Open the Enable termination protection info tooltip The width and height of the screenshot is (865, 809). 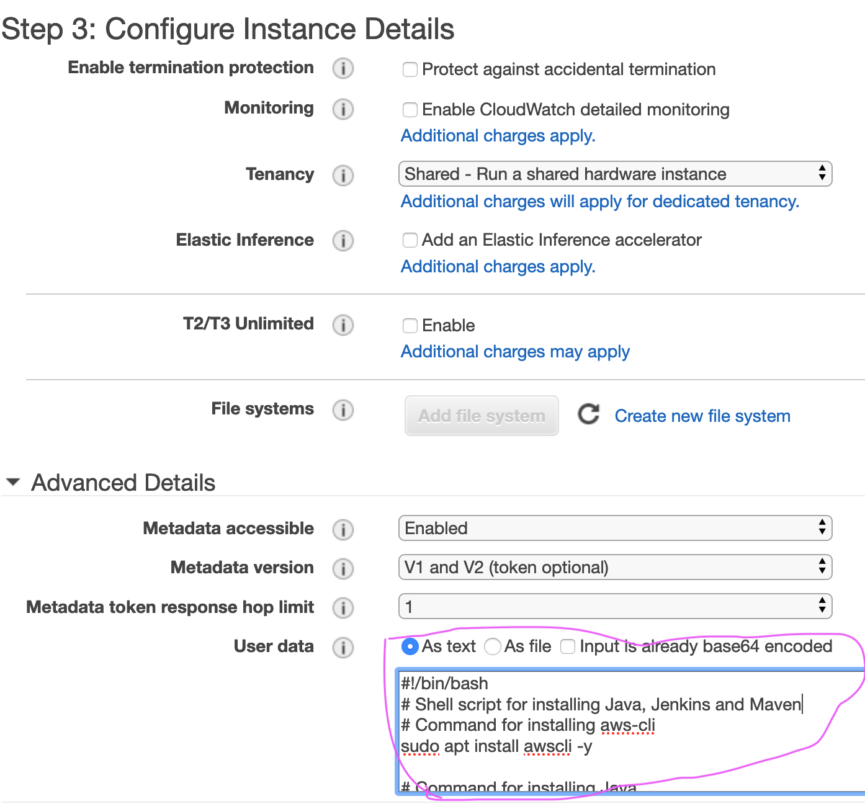coord(343,69)
